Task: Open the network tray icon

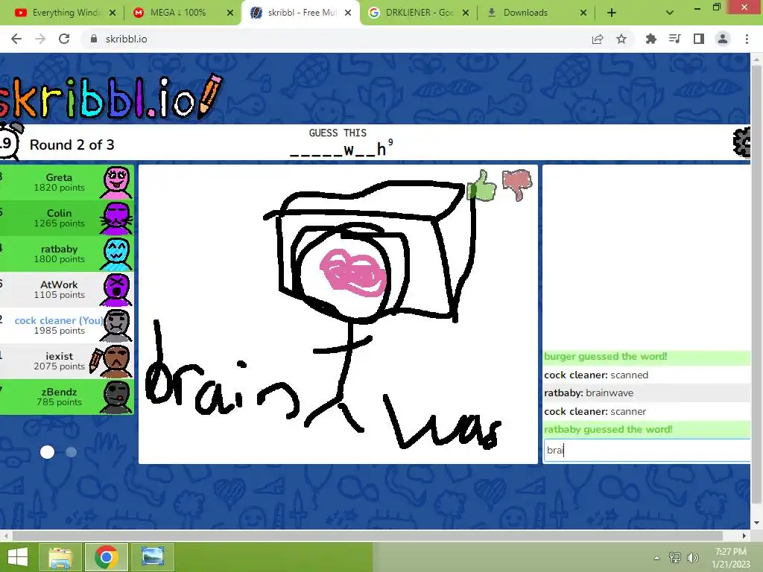Action: click(675, 558)
